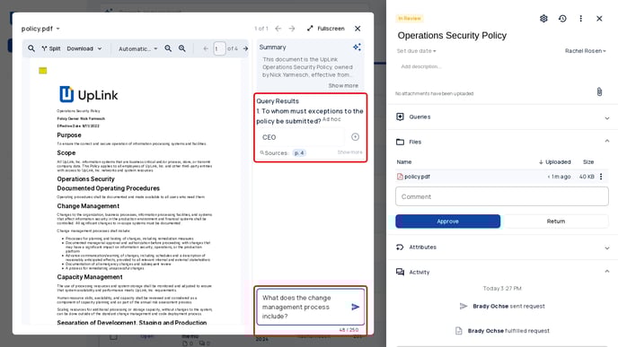Open the Automatic zoom dropdown
This screenshot has height=347, width=618.
(137, 48)
